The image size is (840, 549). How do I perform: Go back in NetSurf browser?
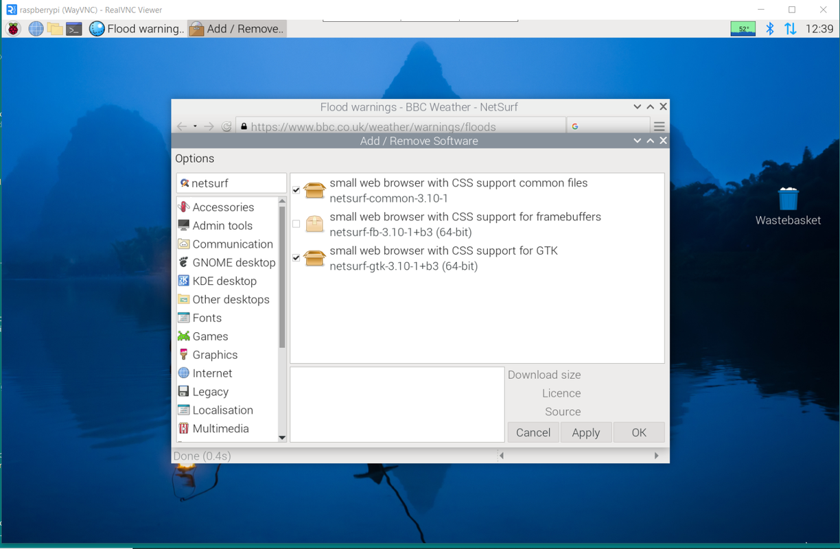click(x=182, y=126)
